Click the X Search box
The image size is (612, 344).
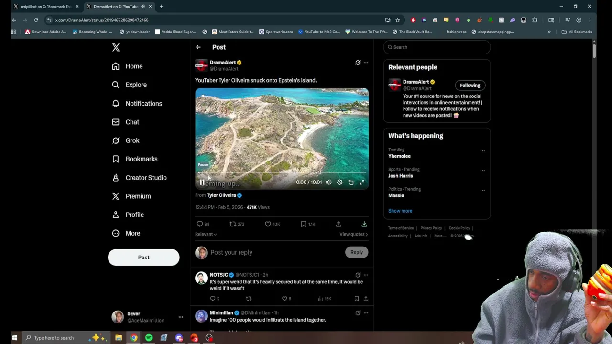[437, 47]
